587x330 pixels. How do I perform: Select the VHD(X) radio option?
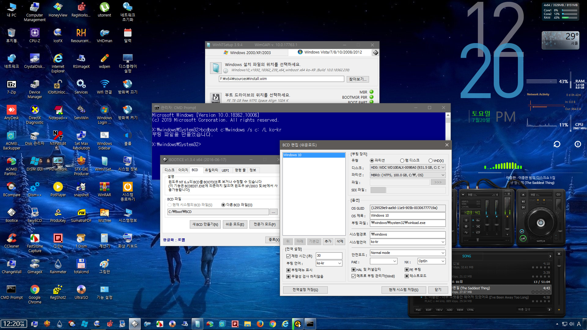430,161
